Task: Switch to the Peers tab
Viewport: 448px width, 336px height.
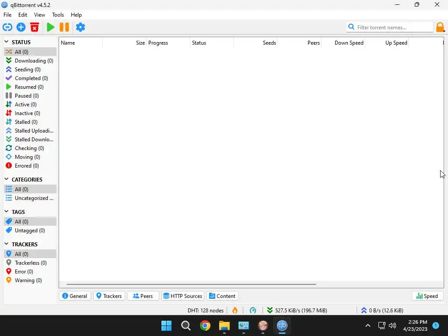Action: (x=143, y=296)
